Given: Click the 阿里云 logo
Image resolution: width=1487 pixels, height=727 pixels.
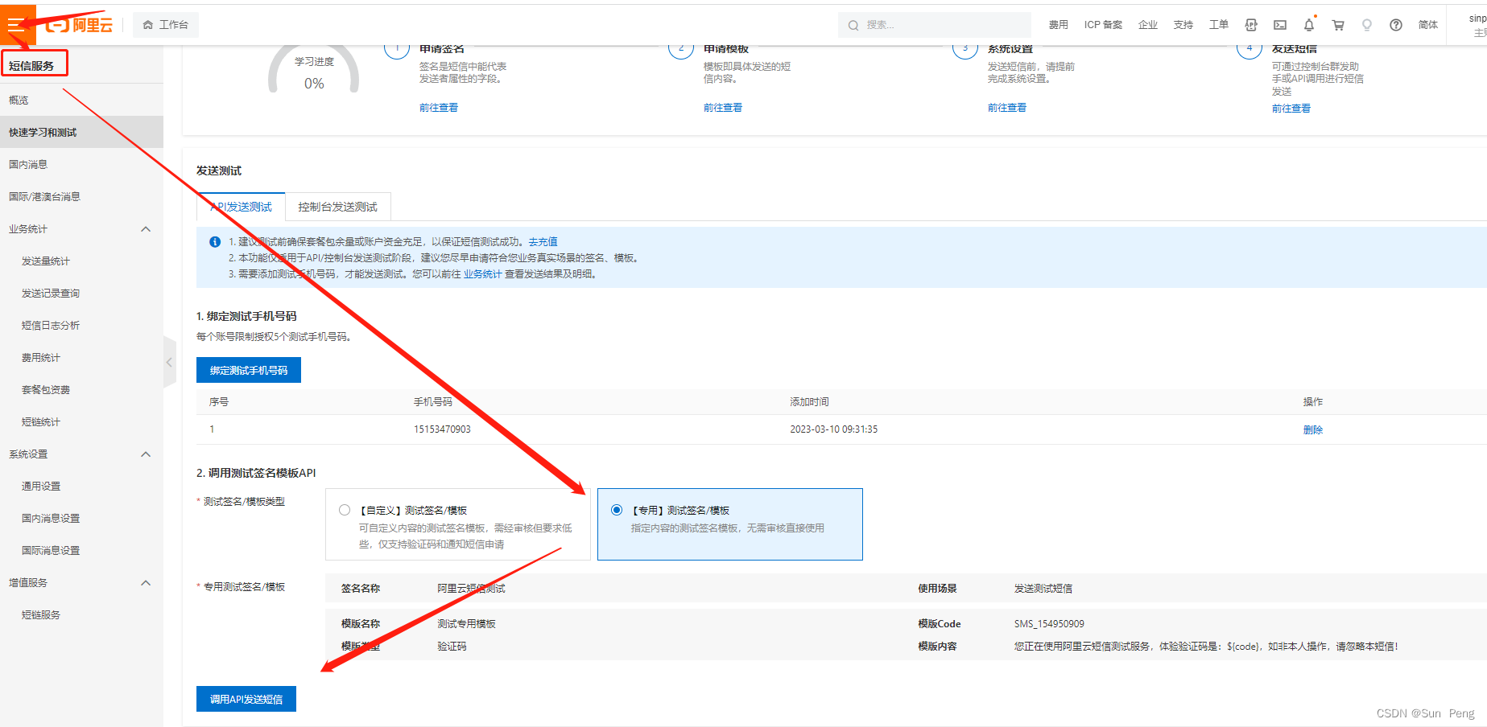Looking at the screenshot, I should pos(79,25).
